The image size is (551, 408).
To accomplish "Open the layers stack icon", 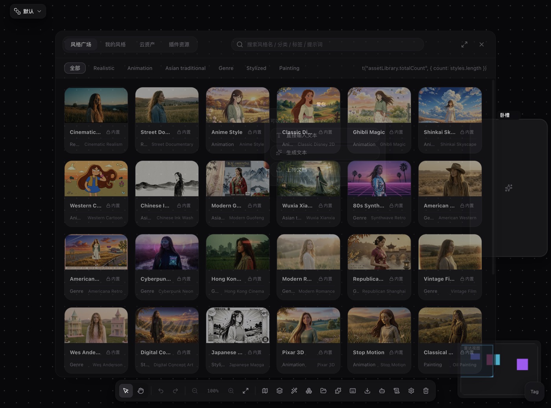I will point(279,391).
